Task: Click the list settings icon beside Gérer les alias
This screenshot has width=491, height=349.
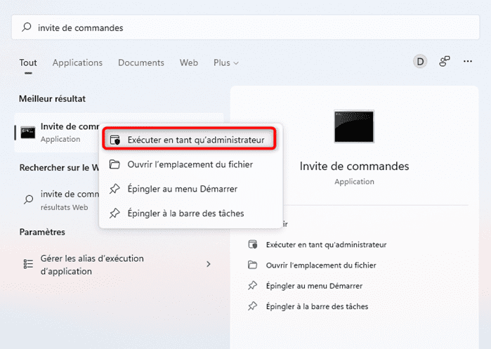Action: (28, 264)
